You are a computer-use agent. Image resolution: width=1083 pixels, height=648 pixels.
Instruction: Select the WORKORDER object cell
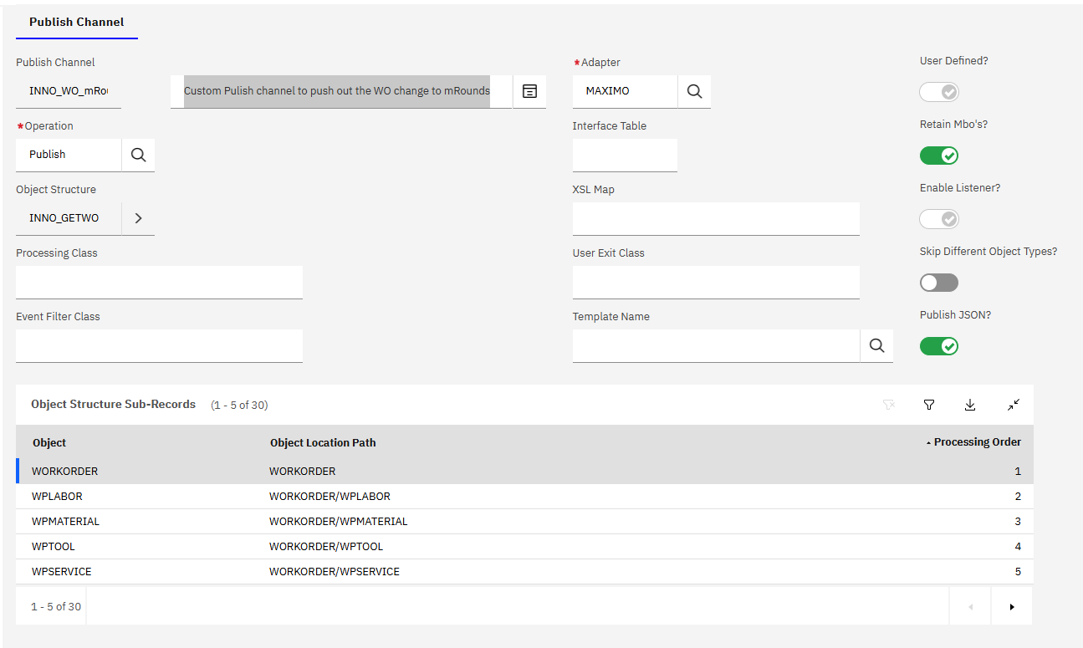point(64,472)
